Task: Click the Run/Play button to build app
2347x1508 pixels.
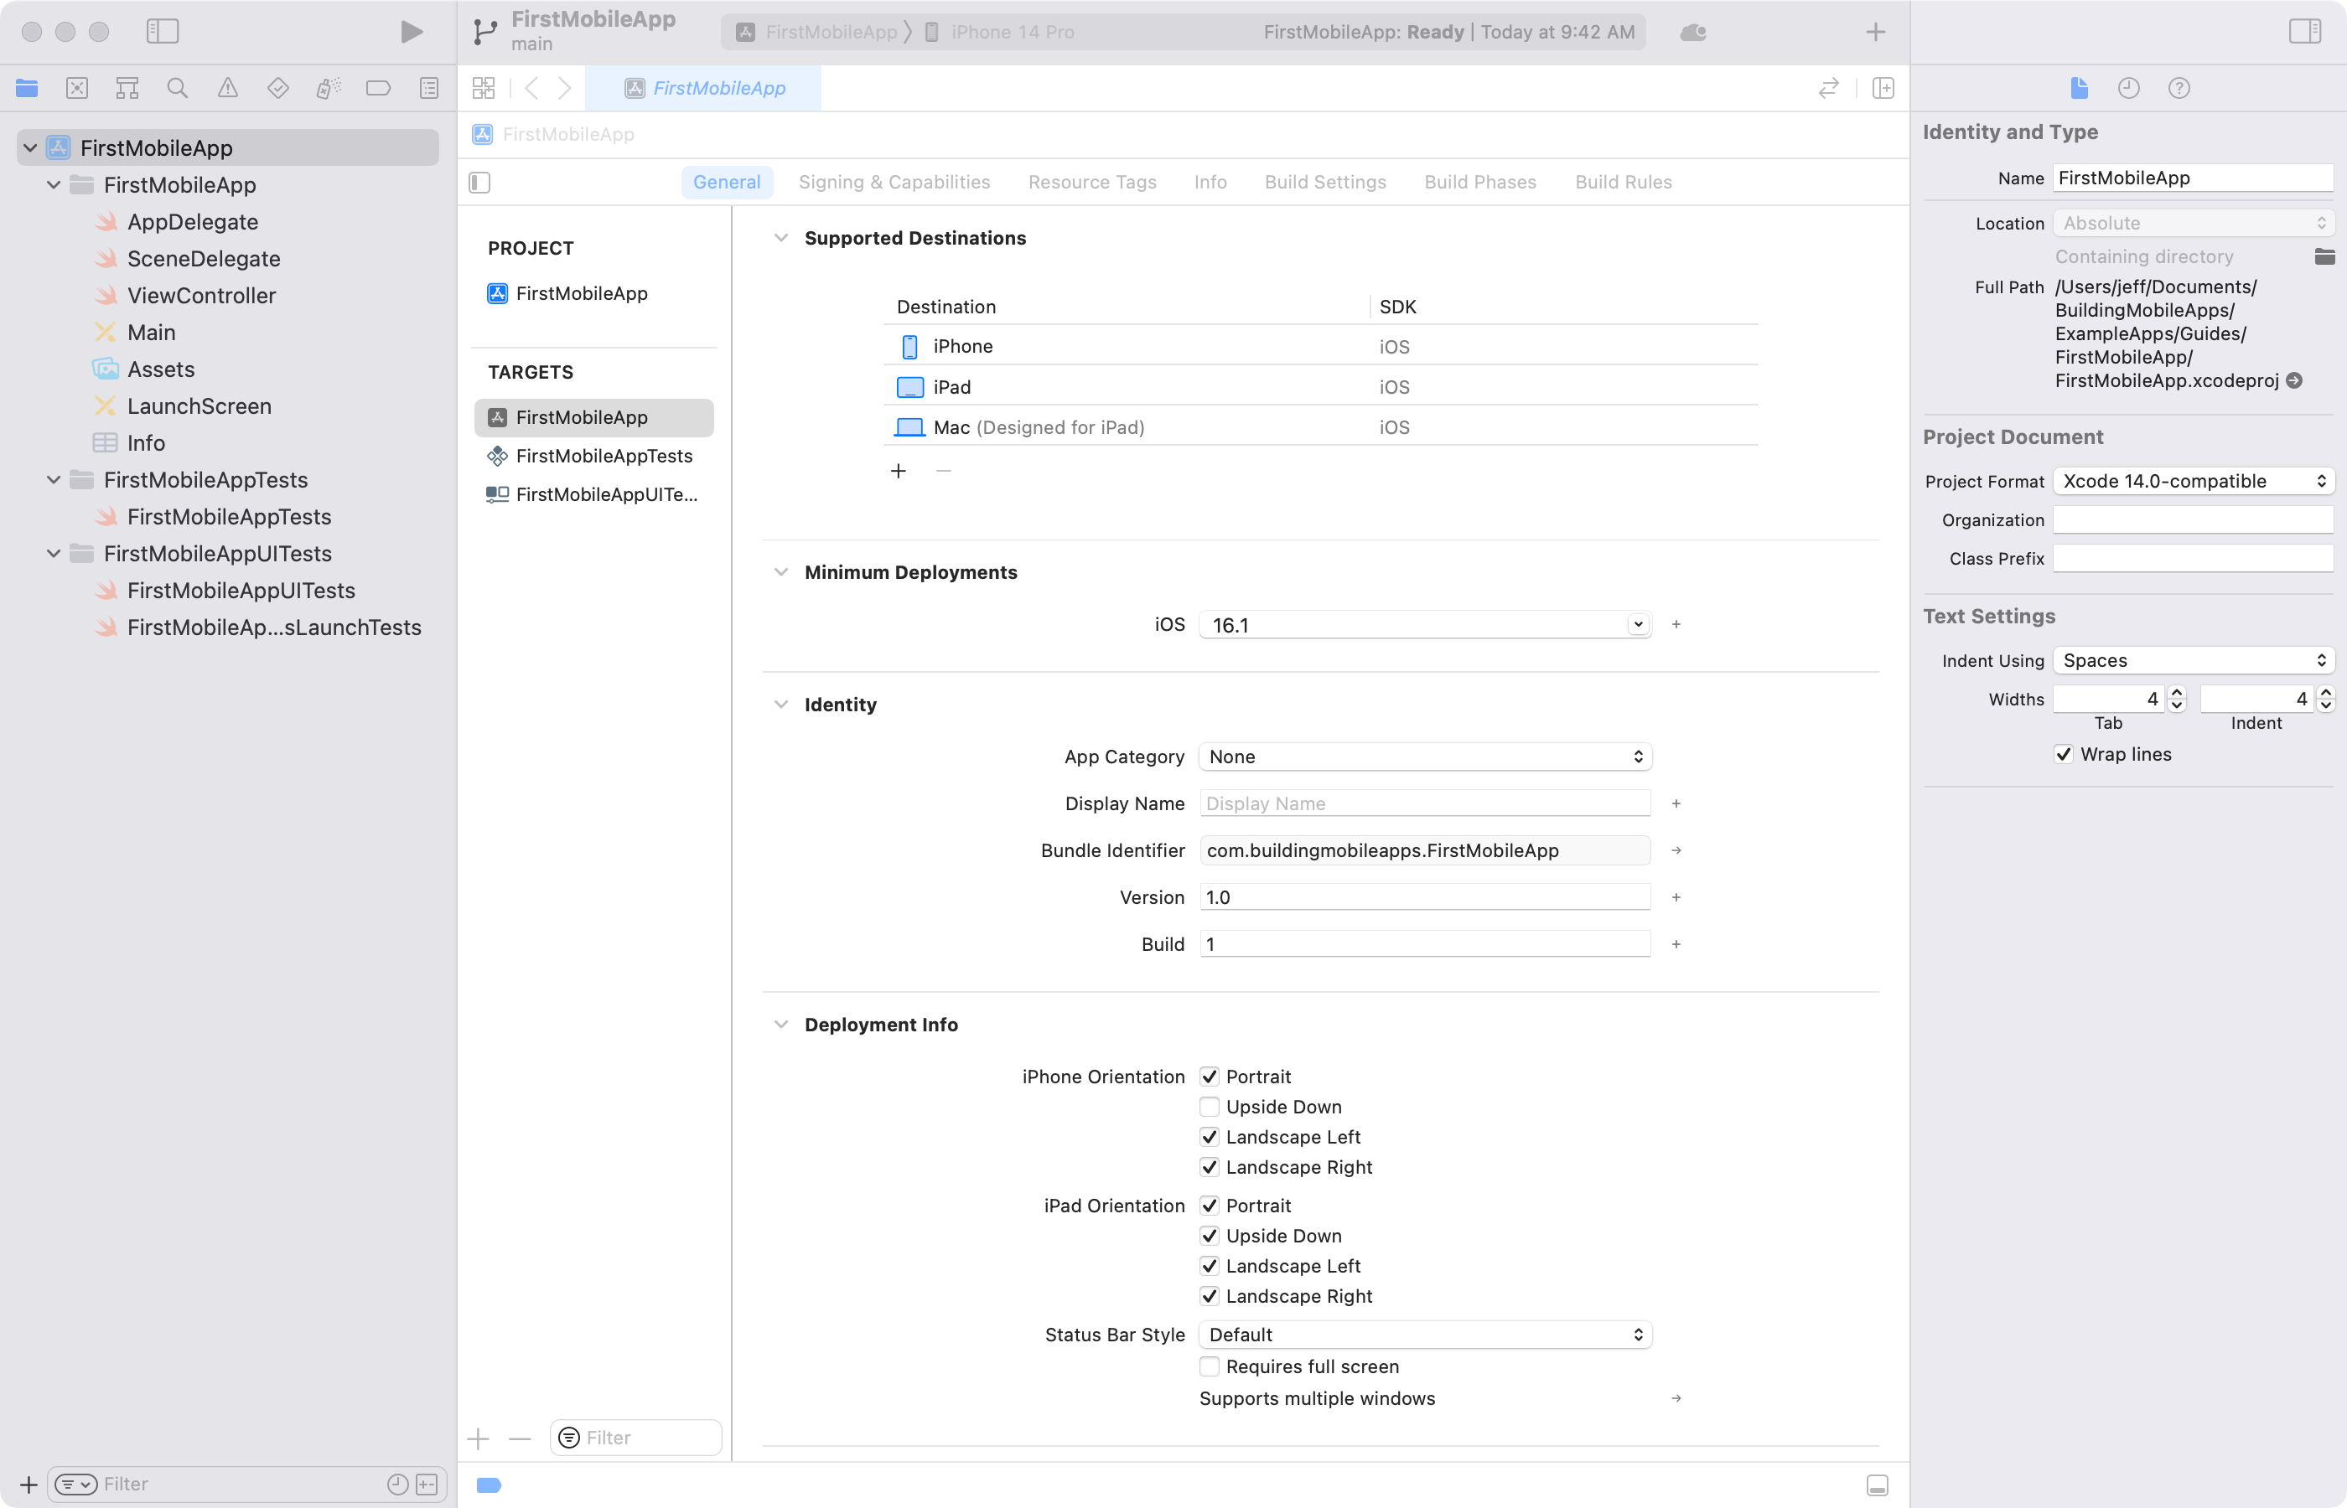Action: pos(409,29)
